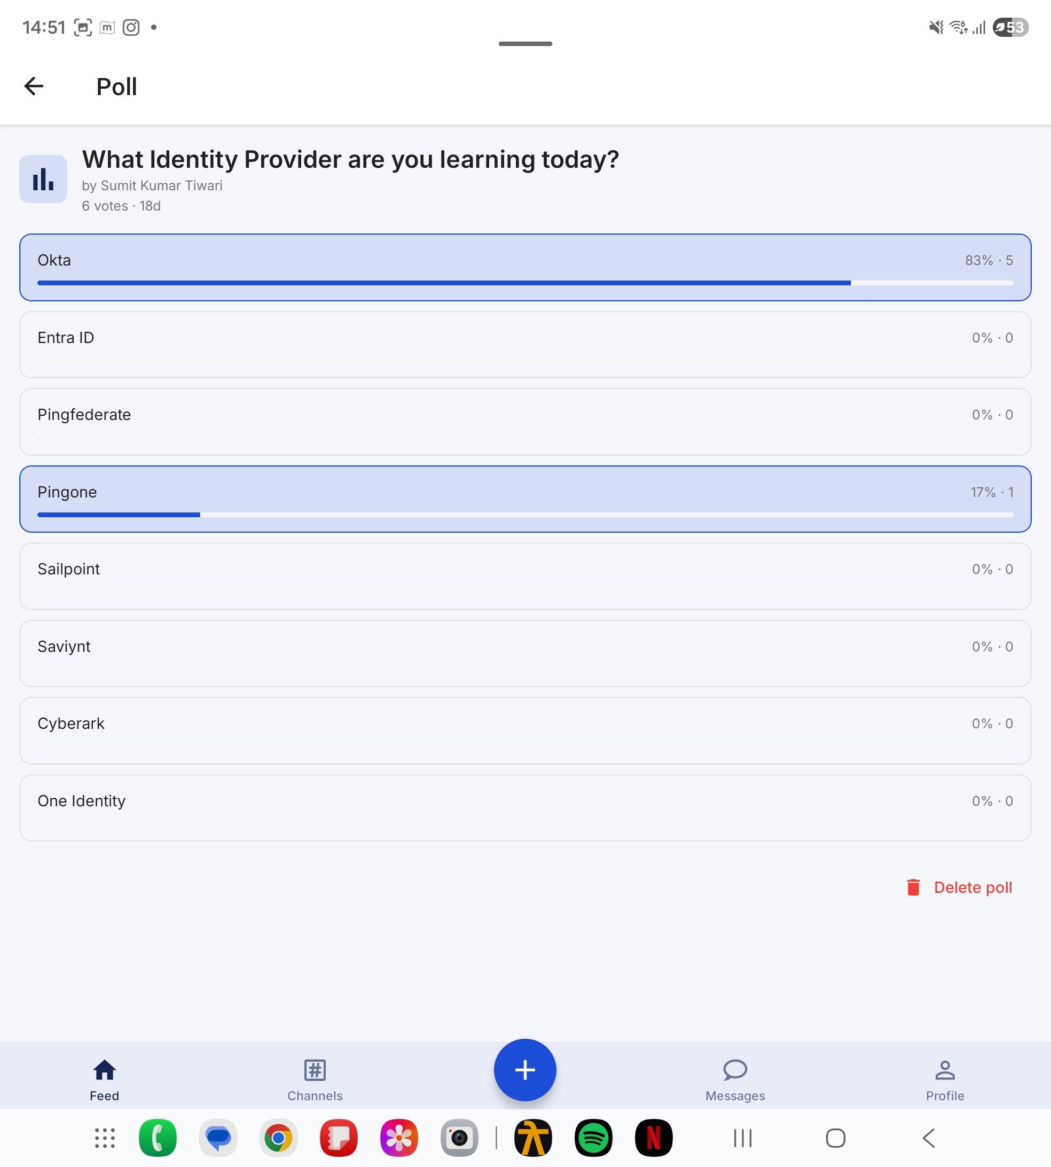
Task: Click the poll bar-chart icon
Action: (x=43, y=178)
